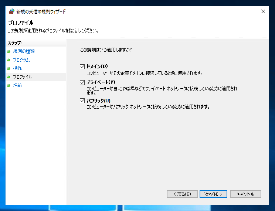
Task: Click green bullet next to プロファイル step
Action: (x=9, y=77)
